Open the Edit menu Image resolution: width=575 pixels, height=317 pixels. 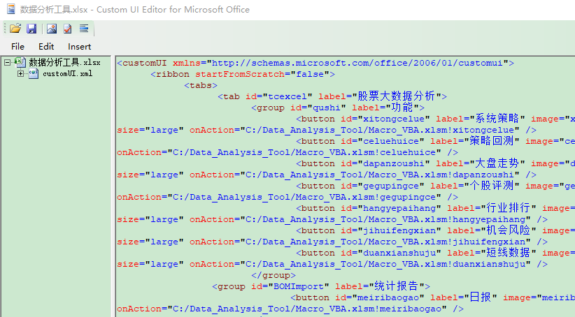46,47
